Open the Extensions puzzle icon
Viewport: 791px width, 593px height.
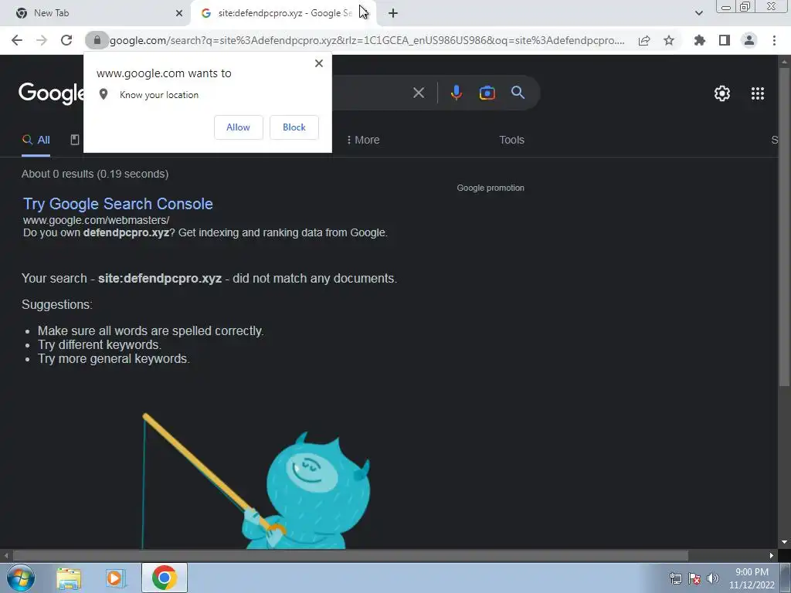(x=700, y=40)
